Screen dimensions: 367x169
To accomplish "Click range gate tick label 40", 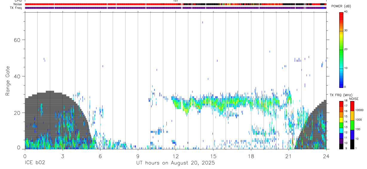I will 17,76.
